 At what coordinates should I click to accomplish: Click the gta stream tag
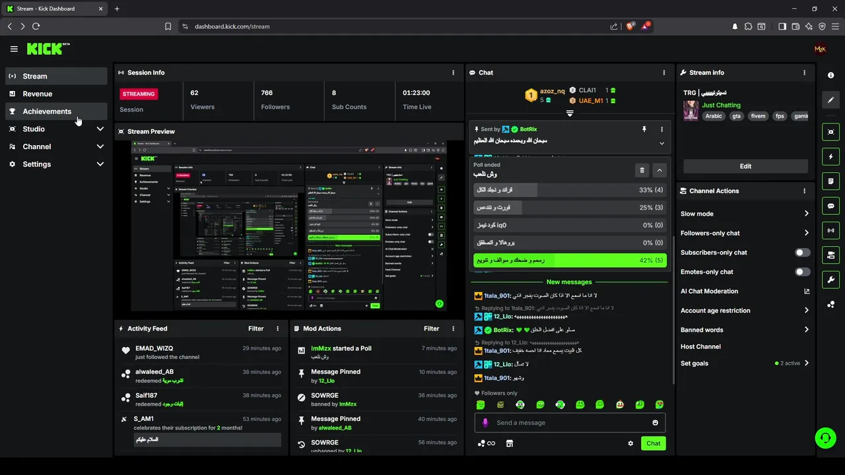736,116
